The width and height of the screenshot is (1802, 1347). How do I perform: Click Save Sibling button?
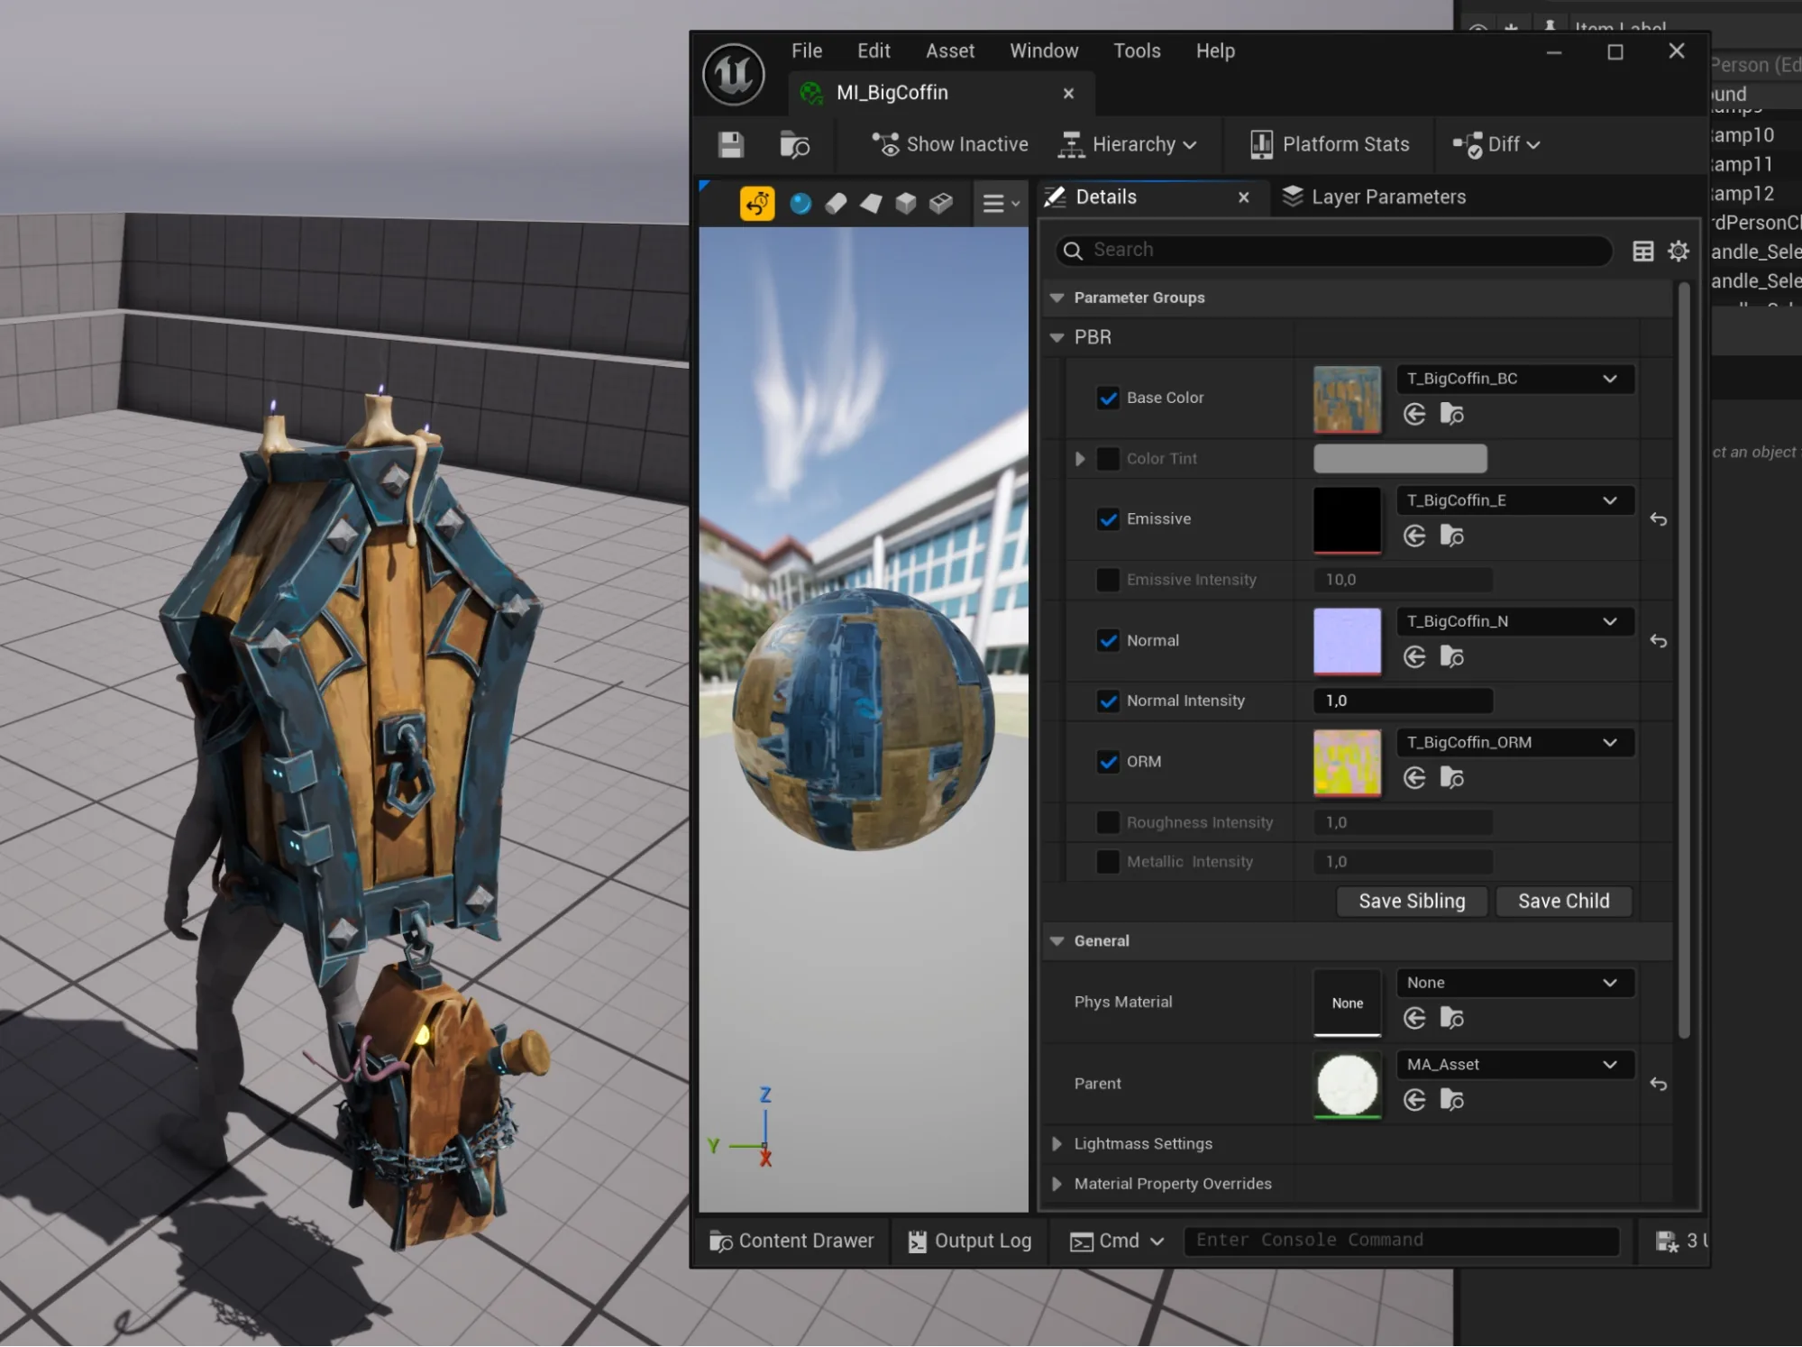pyautogui.click(x=1411, y=902)
